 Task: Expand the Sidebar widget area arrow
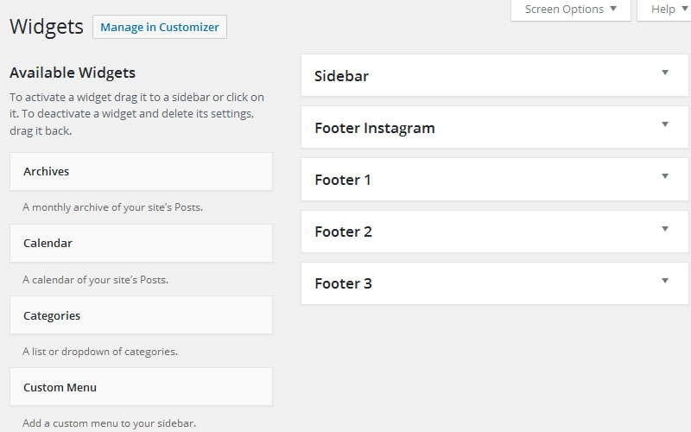(x=665, y=73)
